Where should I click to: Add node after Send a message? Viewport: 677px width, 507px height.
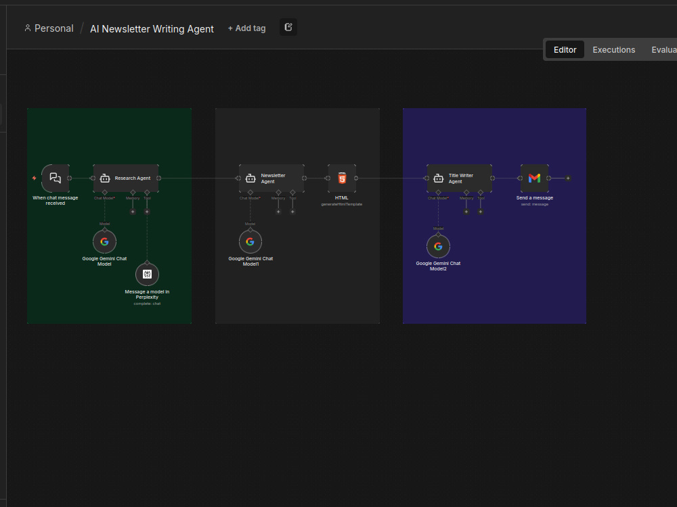pos(568,178)
